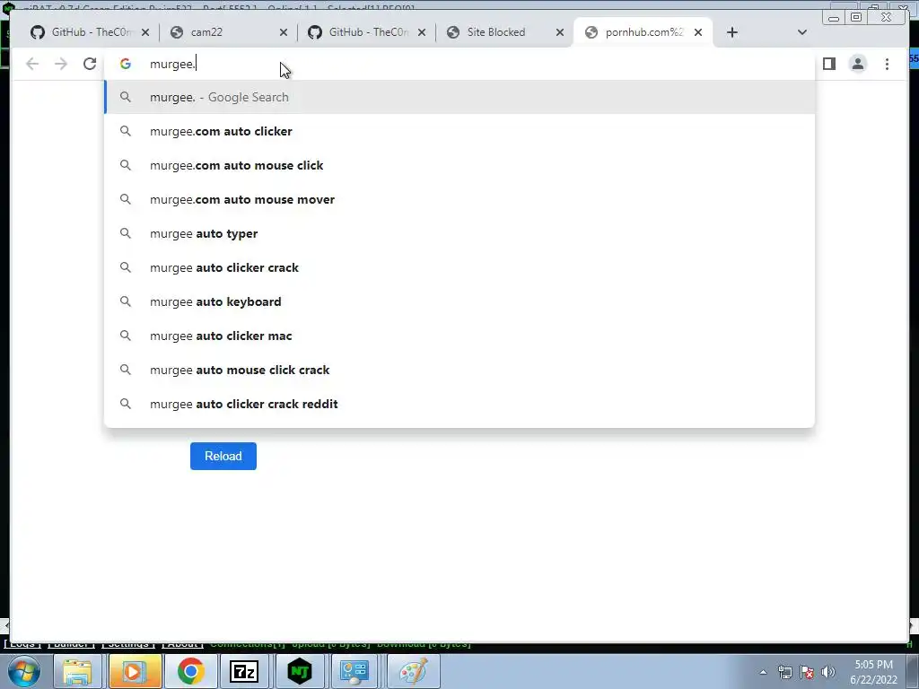The height and width of the screenshot is (689, 919).
Task: Click the Chrome taskbar icon
Action: click(x=190, y=671)
